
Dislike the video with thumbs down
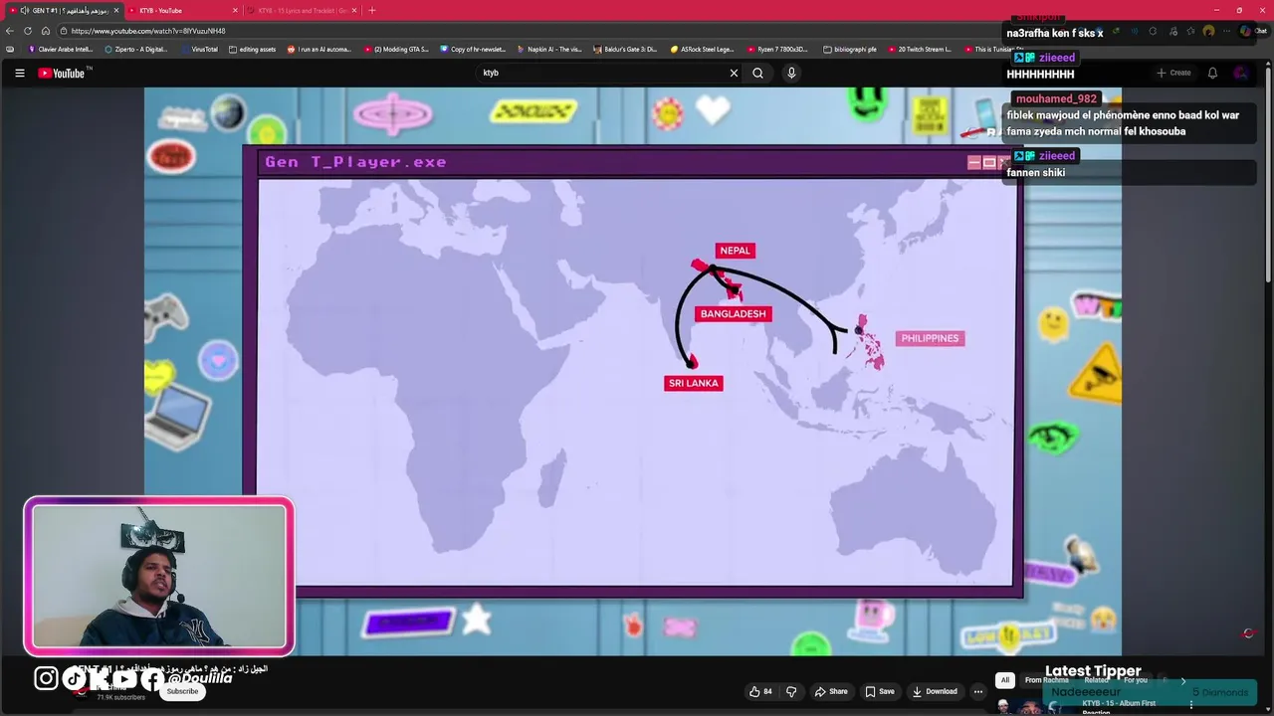(x=791, y=691)
